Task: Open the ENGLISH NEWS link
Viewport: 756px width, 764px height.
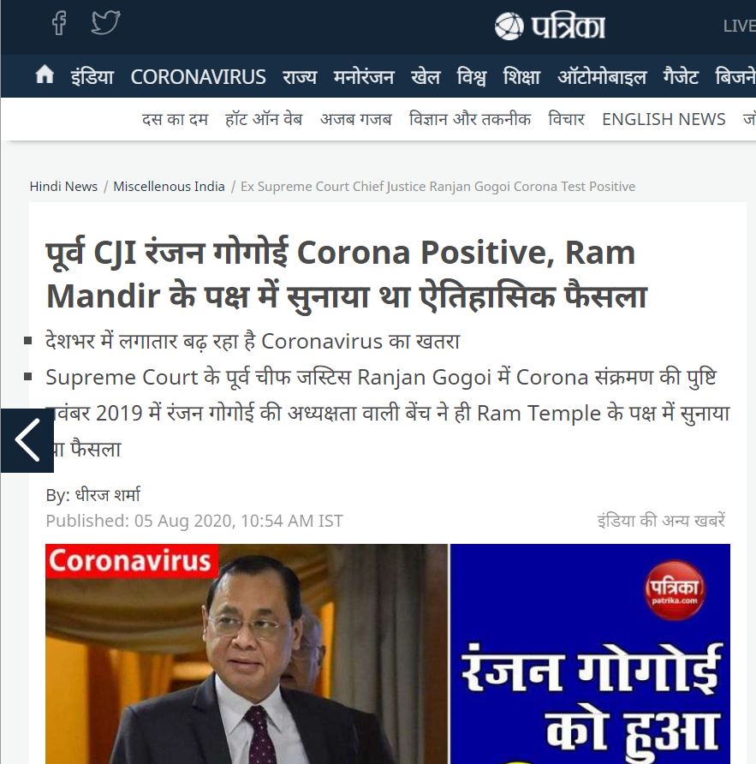Action: (664, 119)
